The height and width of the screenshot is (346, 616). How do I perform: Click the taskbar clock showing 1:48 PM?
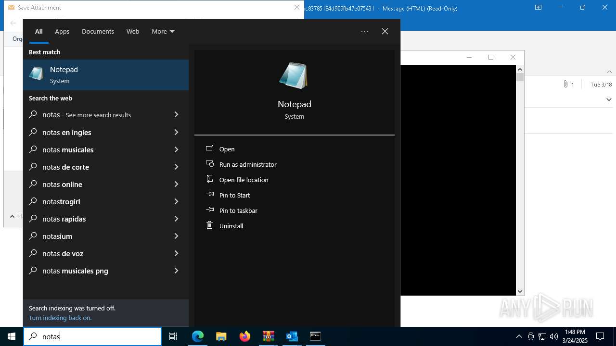click(575, 336)
